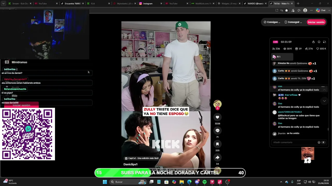This screenshot has height=186, width=332.
Task: Send the comment with the up arrow button
Action: [323, 142]
